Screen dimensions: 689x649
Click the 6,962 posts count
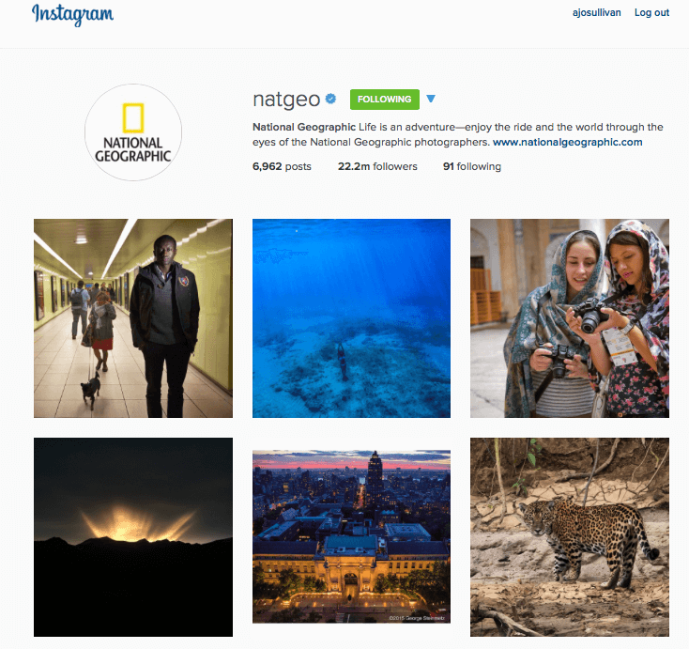[282, 166]
